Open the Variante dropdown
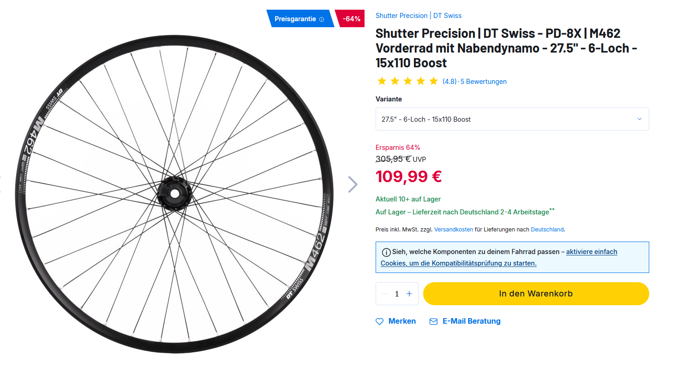 point(512,119)
